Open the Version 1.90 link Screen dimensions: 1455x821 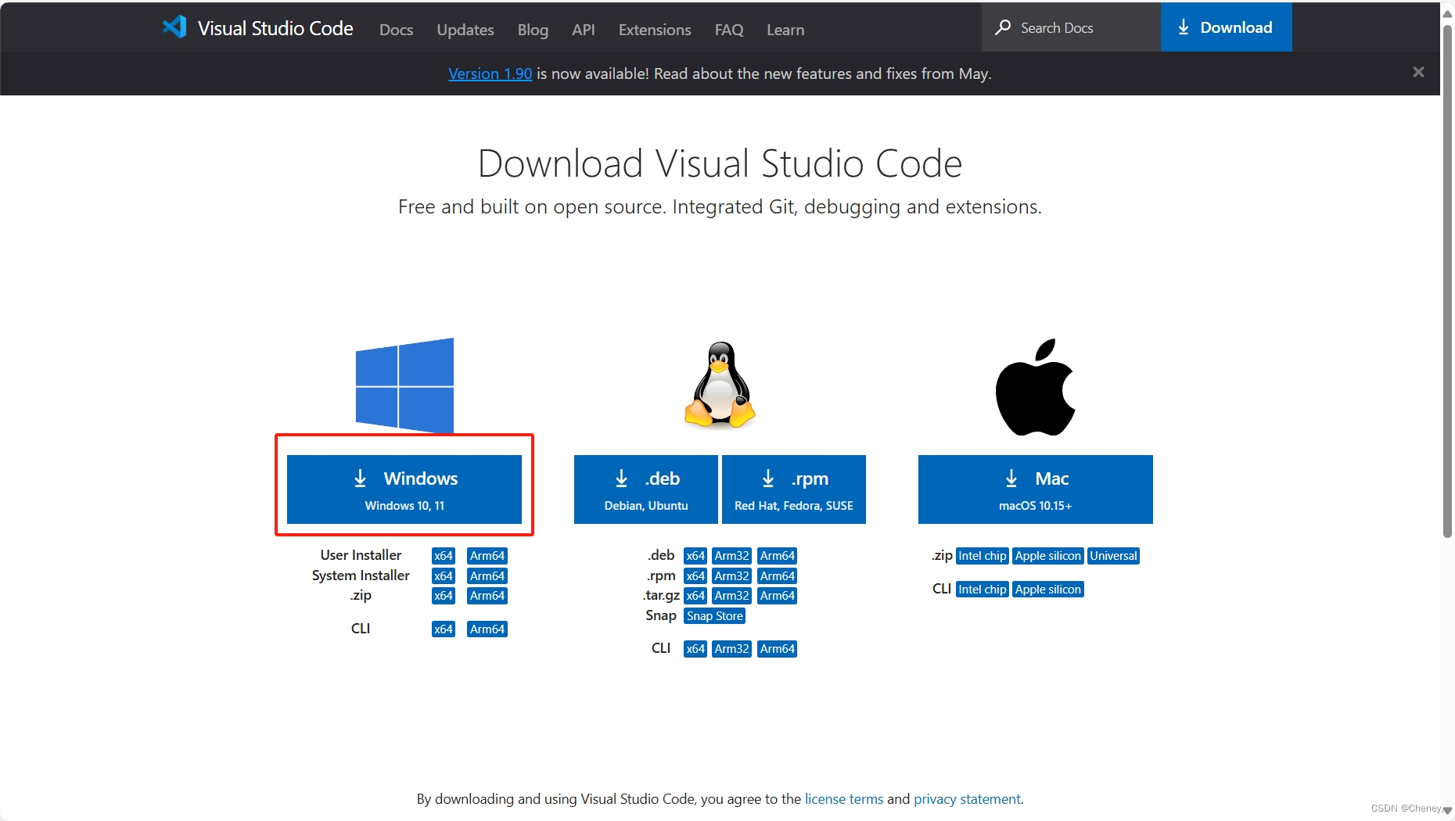(x=490, y=73)
